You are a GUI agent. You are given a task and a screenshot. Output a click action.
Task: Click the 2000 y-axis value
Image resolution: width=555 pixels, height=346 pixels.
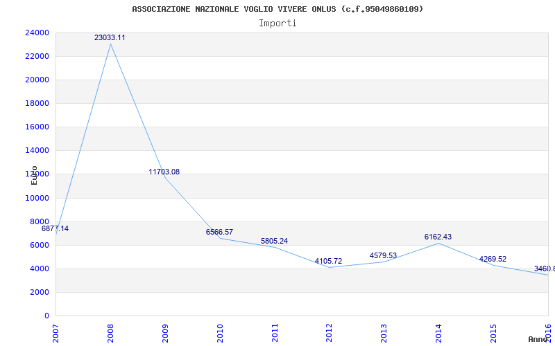40,292
